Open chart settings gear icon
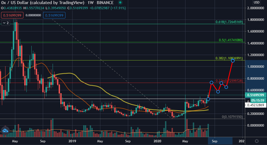Image resolution: width=267 pixels, height=145 pixels. [x=257, y=141]
